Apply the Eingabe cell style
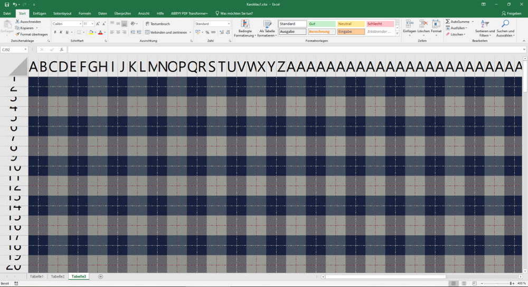The width and height of the screenshot is (528, 287). (x=351, y=32)
